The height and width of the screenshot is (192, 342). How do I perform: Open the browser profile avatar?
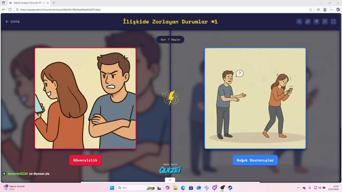pos(325,10)
